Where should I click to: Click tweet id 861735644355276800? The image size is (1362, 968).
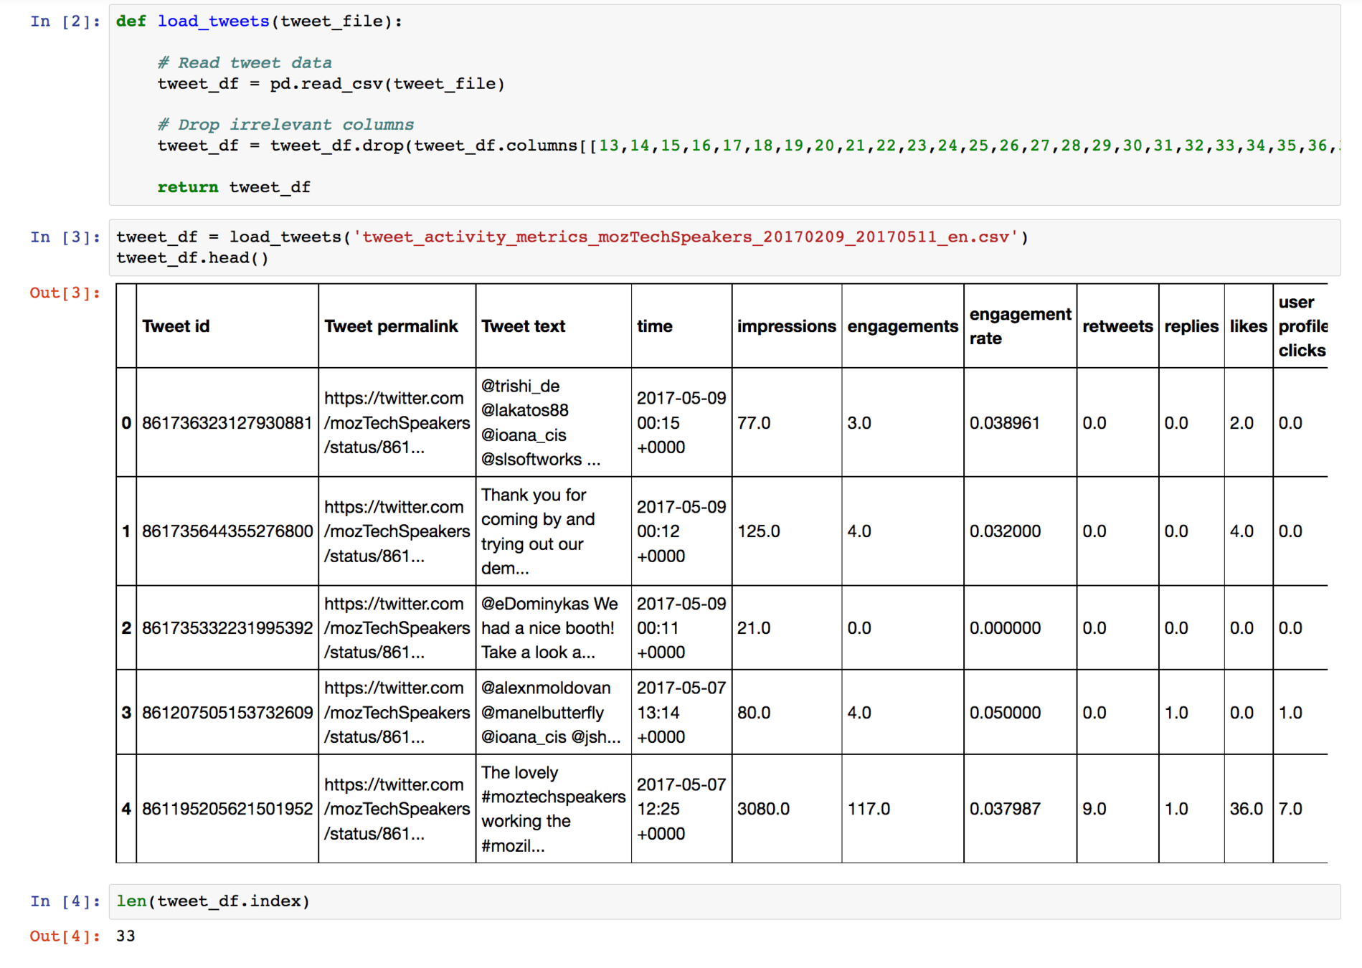(227, 531)
